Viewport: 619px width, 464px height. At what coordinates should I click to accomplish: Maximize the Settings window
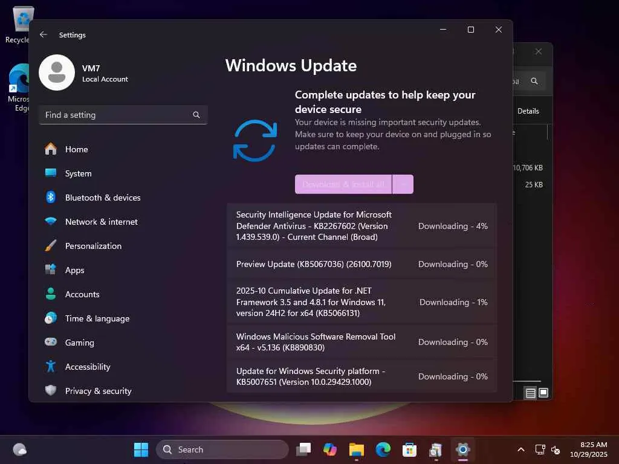pos(470,30)
